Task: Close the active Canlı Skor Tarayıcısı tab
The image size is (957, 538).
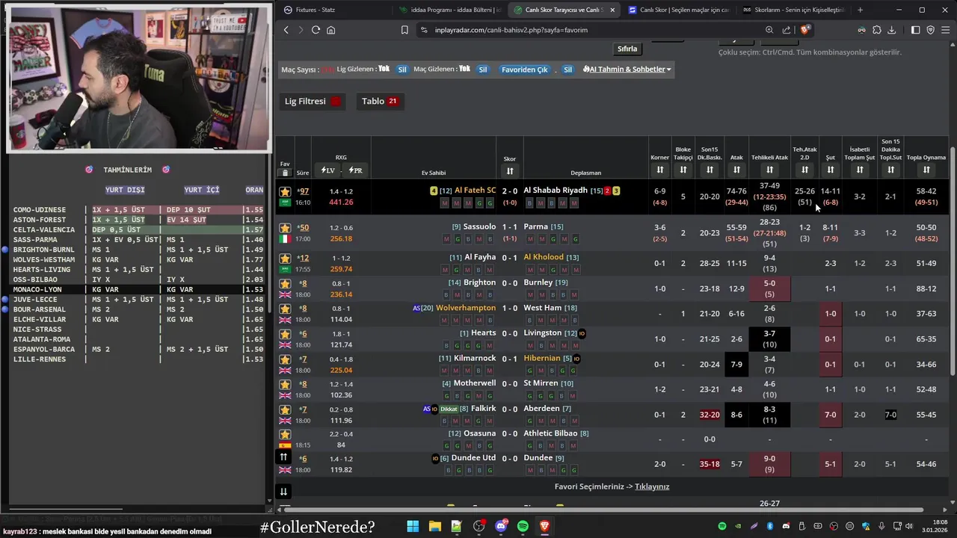Action: coord(612,10)
